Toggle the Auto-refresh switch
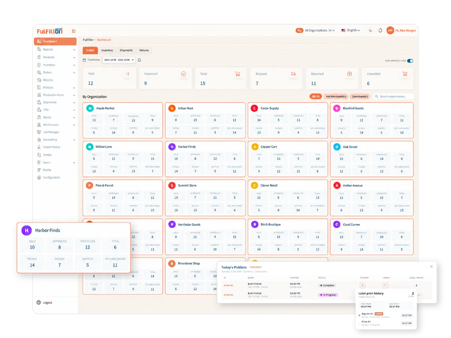This screenshot has height=338, width=451. [410, 60]
